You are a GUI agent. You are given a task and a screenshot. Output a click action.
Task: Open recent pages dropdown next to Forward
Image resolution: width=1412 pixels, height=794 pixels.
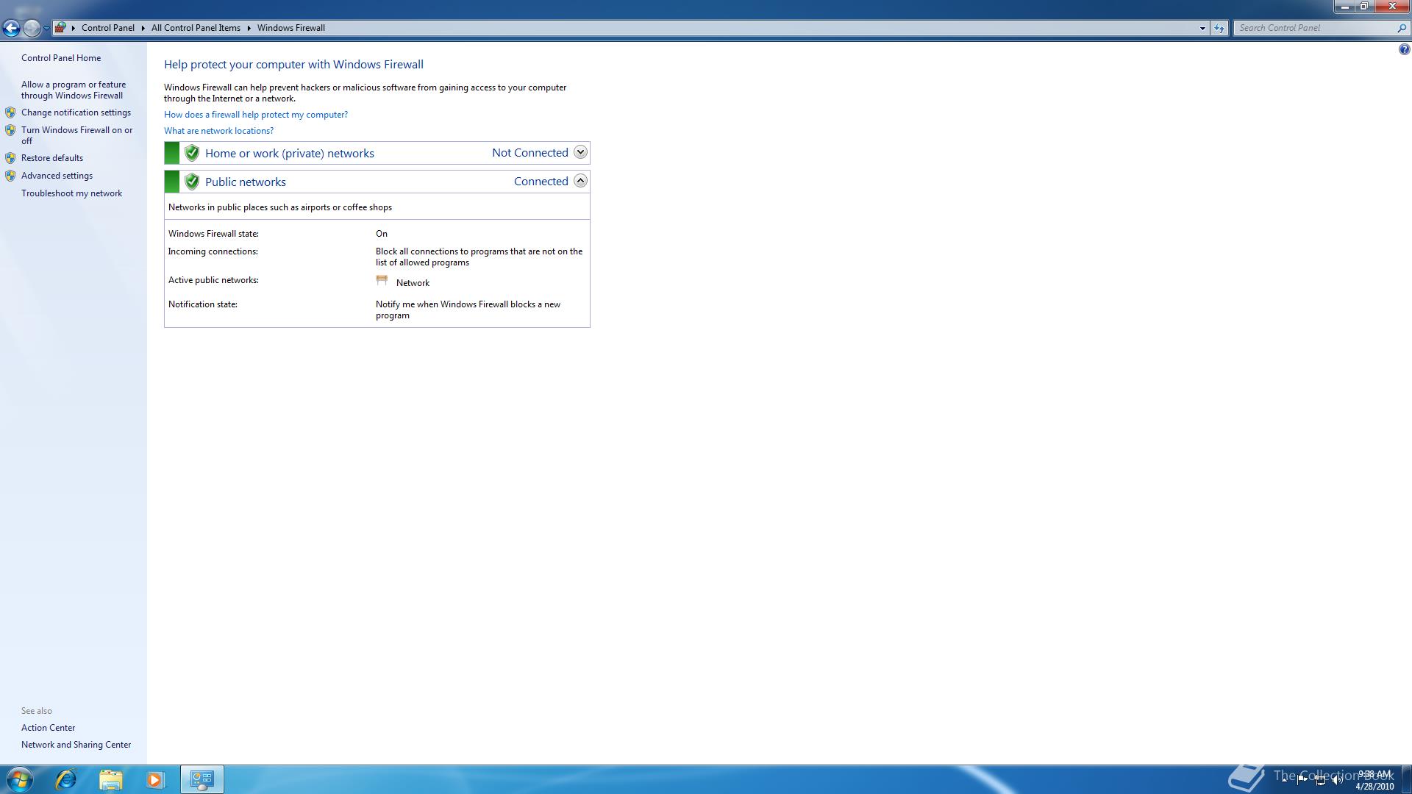point(46,28)
